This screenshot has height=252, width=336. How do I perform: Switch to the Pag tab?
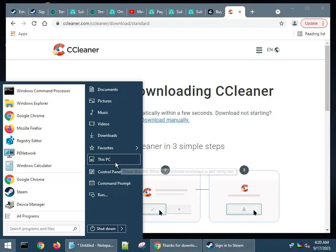coord(156,12)
